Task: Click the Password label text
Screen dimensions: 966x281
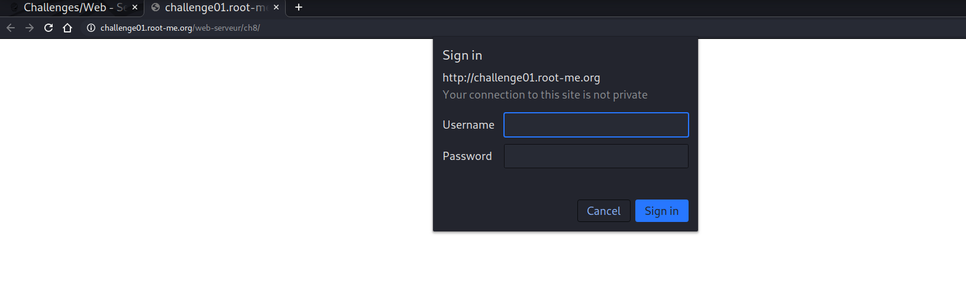Action: point(467,156)
